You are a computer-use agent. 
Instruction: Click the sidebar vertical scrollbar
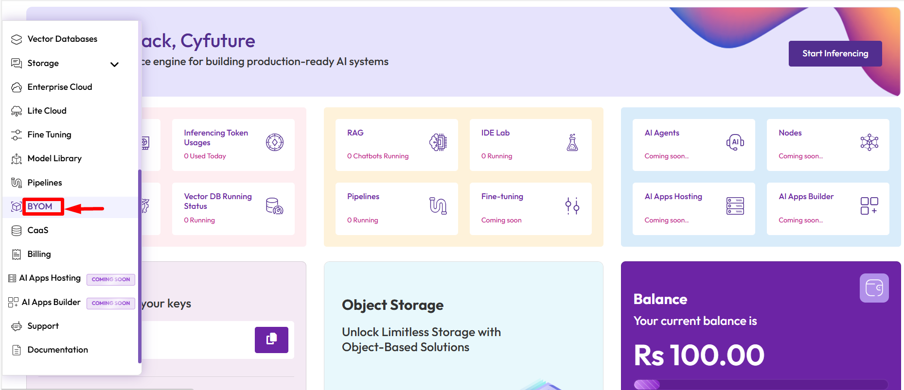pyautogui.click(x=140, y=266)
